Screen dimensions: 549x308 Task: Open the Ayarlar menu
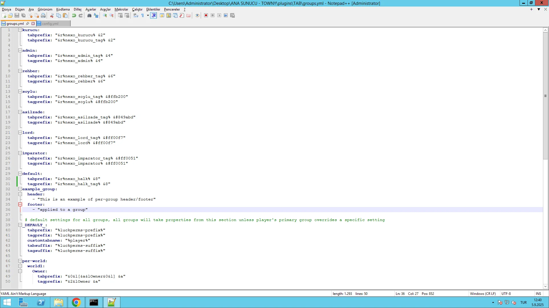pos(91,9)
